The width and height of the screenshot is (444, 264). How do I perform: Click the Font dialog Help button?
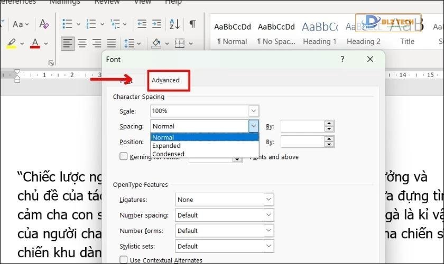click(342, 60)
